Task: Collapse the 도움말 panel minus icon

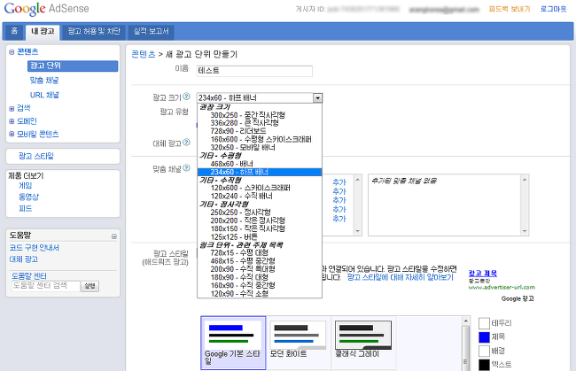Action: pos(114,236)
